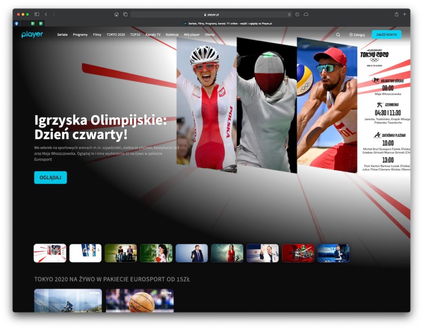Select the Fakty news anchor thumbnail
The height and width of the screenshot is (329, 423).
(333, 253)
